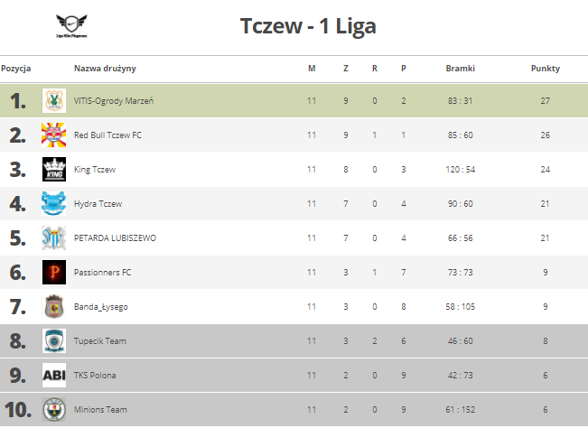This screenshot has width=588, height=428.
Task: Click the Nazwa drużyny column header
Action: click(x=105, y=69)
